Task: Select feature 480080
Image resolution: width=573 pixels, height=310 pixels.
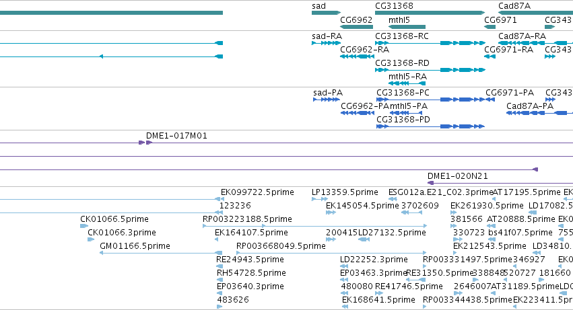Action: [357, 287]
